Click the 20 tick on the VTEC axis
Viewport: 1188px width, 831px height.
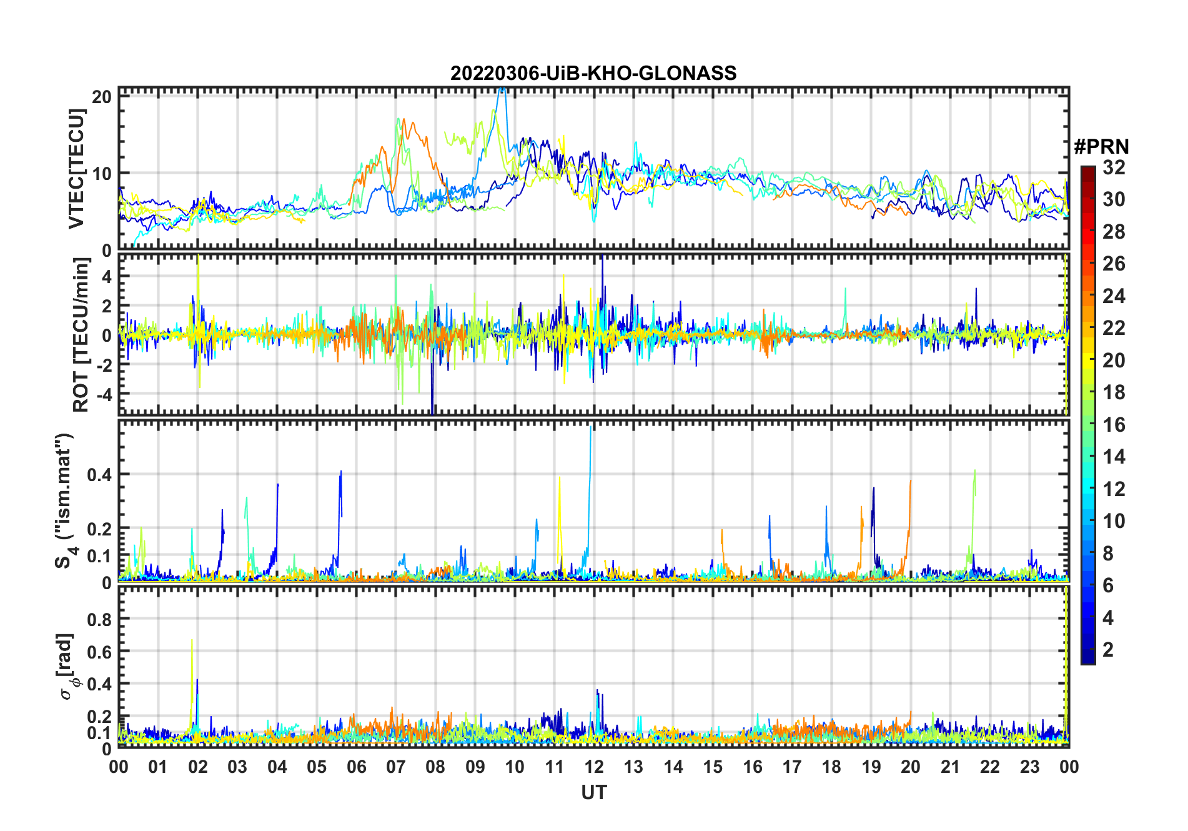[102, 96]
